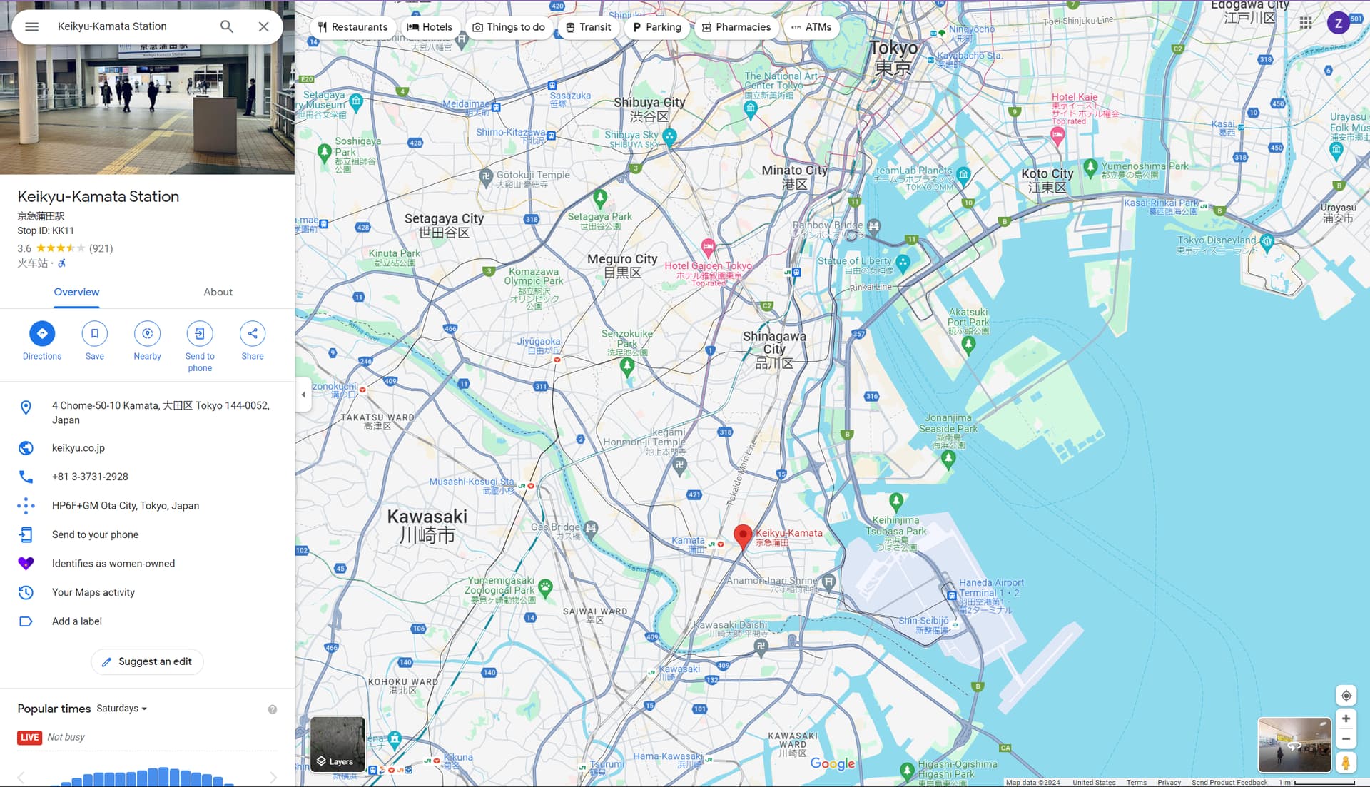Filter map by Restaurants chip

coord(352,27)
